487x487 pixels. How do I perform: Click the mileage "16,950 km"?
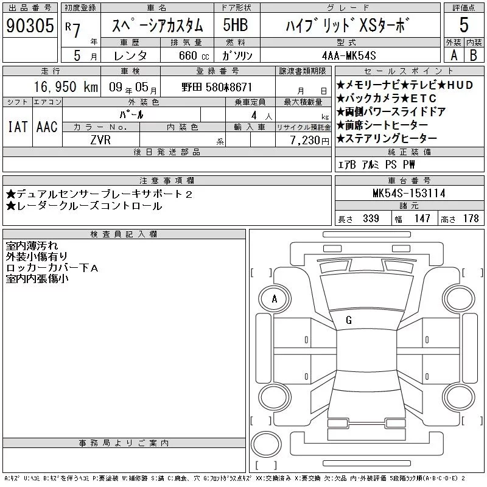[x=66, y=86]
